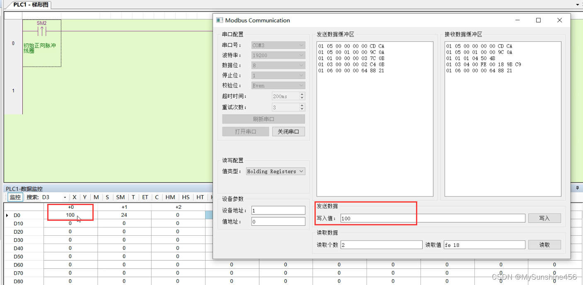Select the D40 row header
Screen dimensions: 583x285
[24, 248]
